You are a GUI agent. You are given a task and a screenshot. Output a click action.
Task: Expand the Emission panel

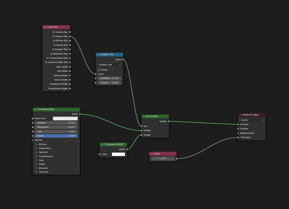pyautogui.click(x=36, y=168)
